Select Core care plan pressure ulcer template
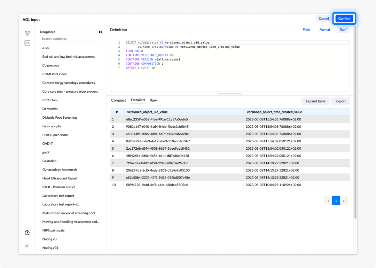376x268 pixels. point(71,91)
